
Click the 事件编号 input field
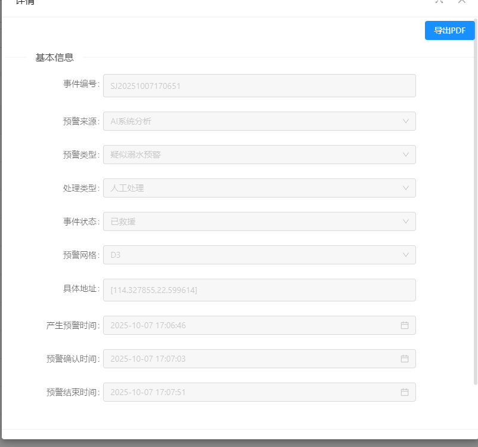pyautogui.click(x=259, y=85)
